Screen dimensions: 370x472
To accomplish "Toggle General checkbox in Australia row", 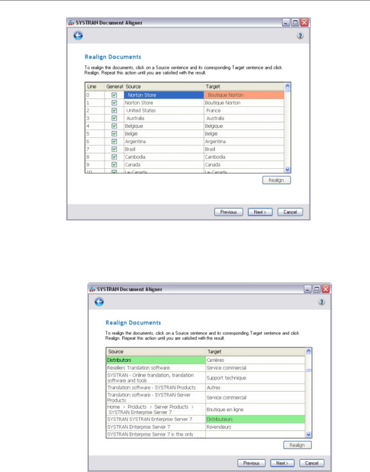I will pos(114,118).
